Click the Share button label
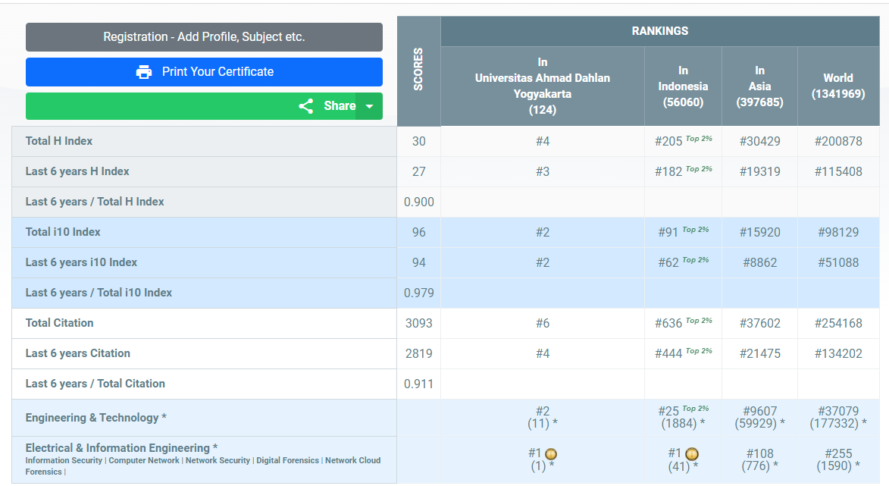Screen dimensions: 889x486 tap(339, 106)
